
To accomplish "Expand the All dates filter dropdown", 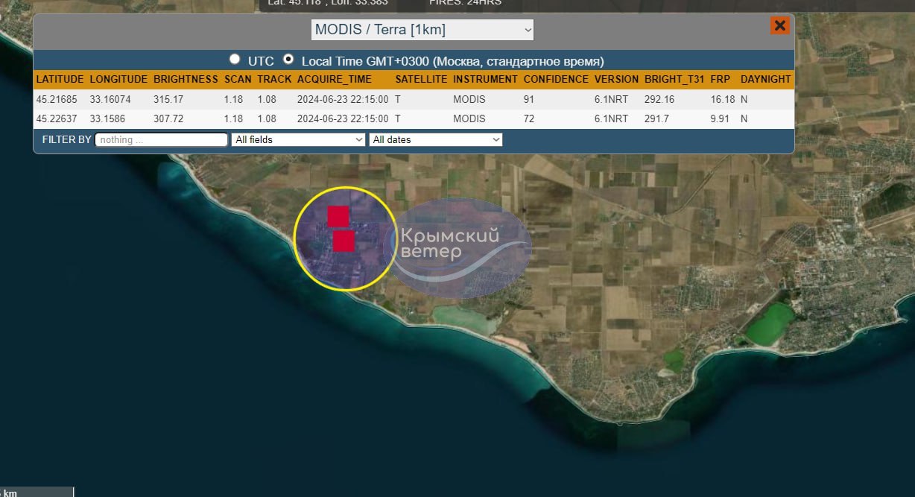I will coord(436,139).
